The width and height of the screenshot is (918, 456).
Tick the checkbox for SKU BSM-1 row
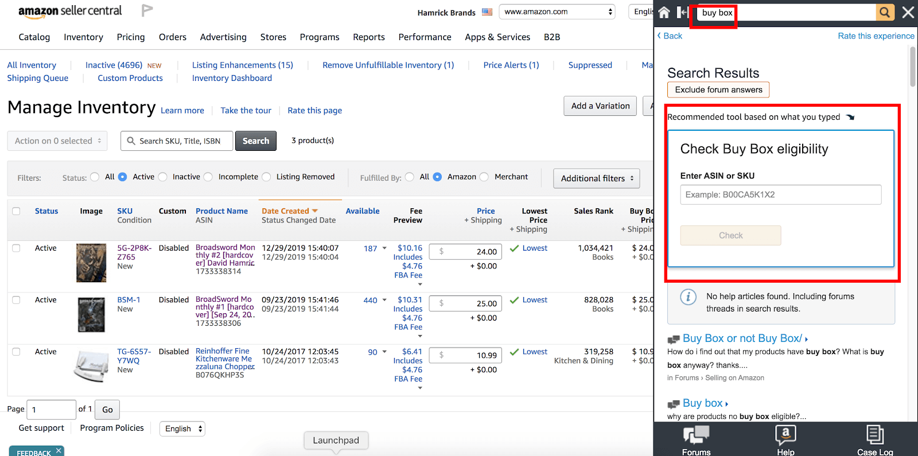point(16,300)
